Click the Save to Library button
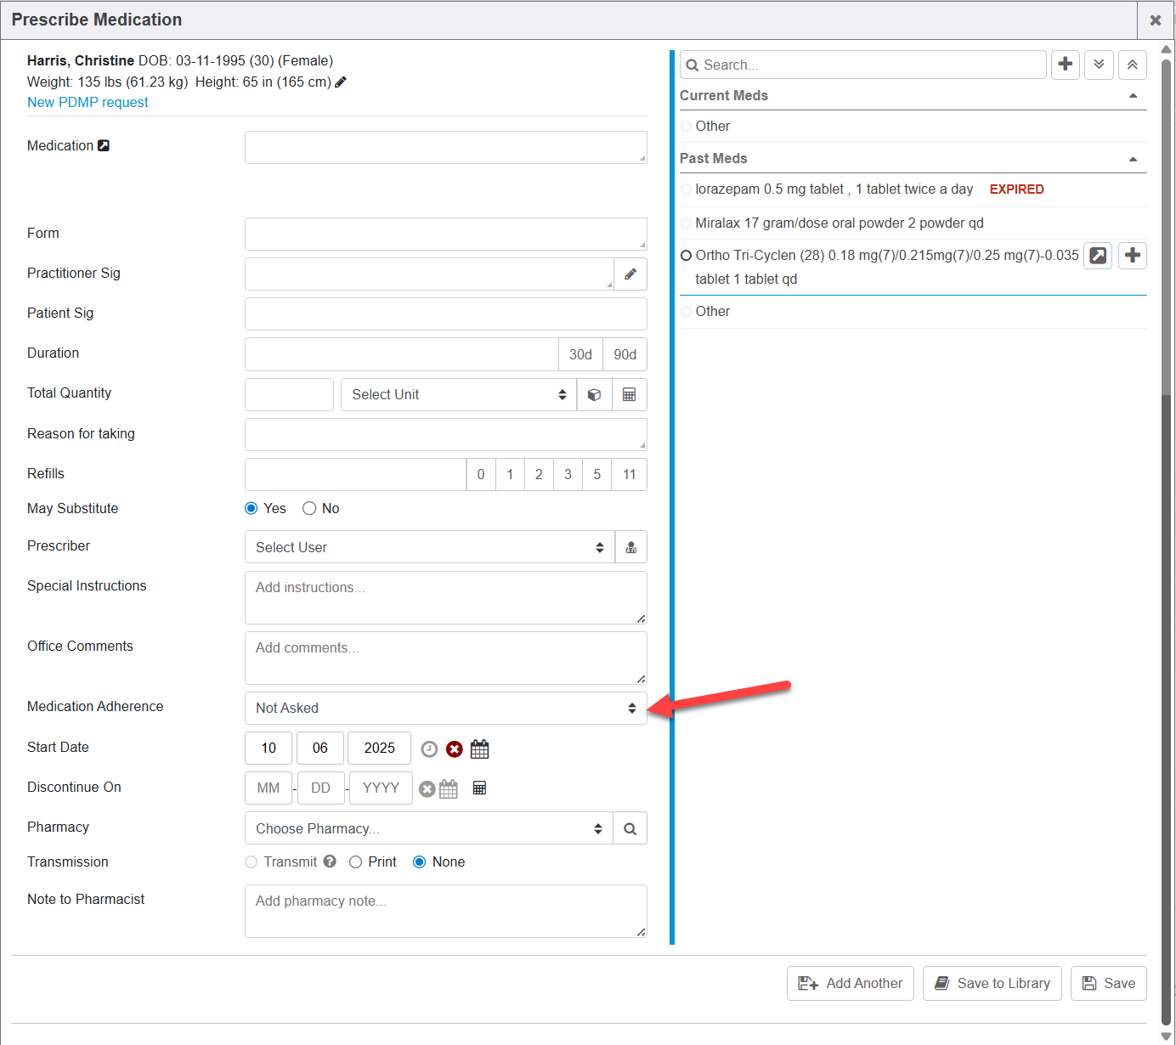1176x1045 pixels. (x=992, y=984)
